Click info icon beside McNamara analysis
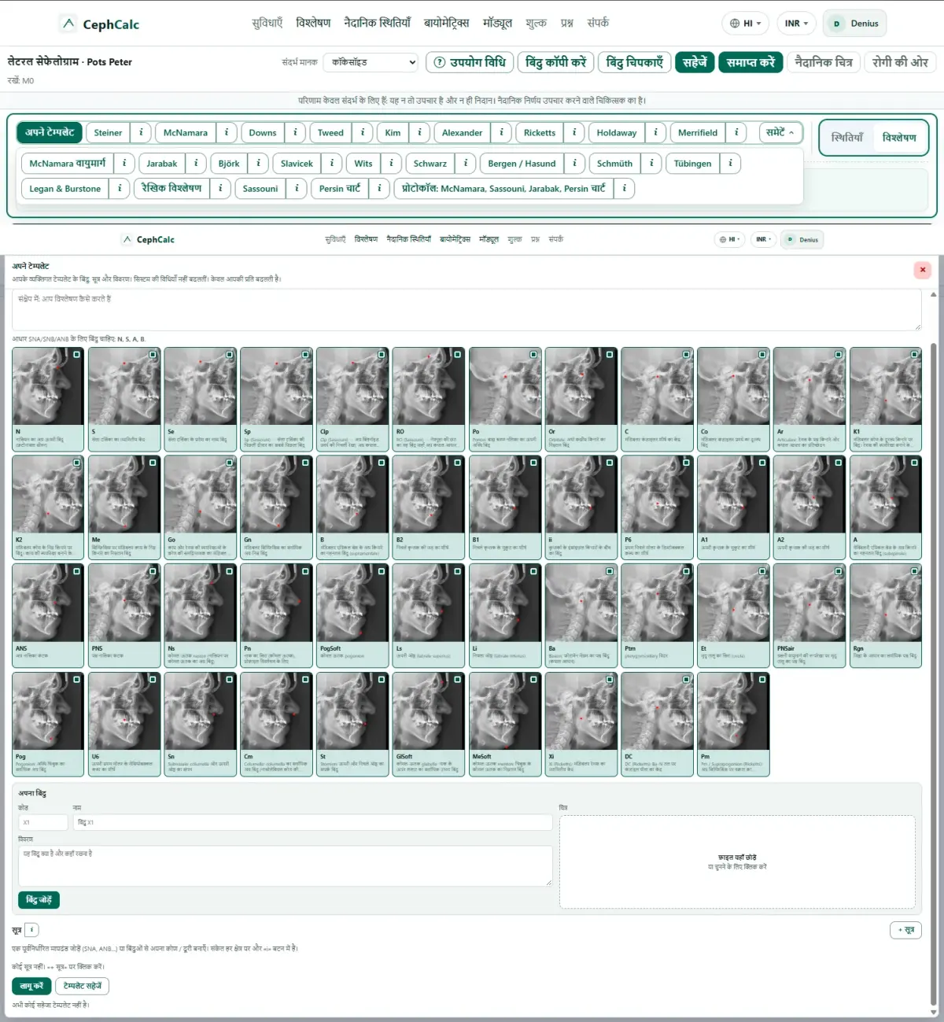The width and height of the screenshot is (944, 1022). [x=227, y=133]
